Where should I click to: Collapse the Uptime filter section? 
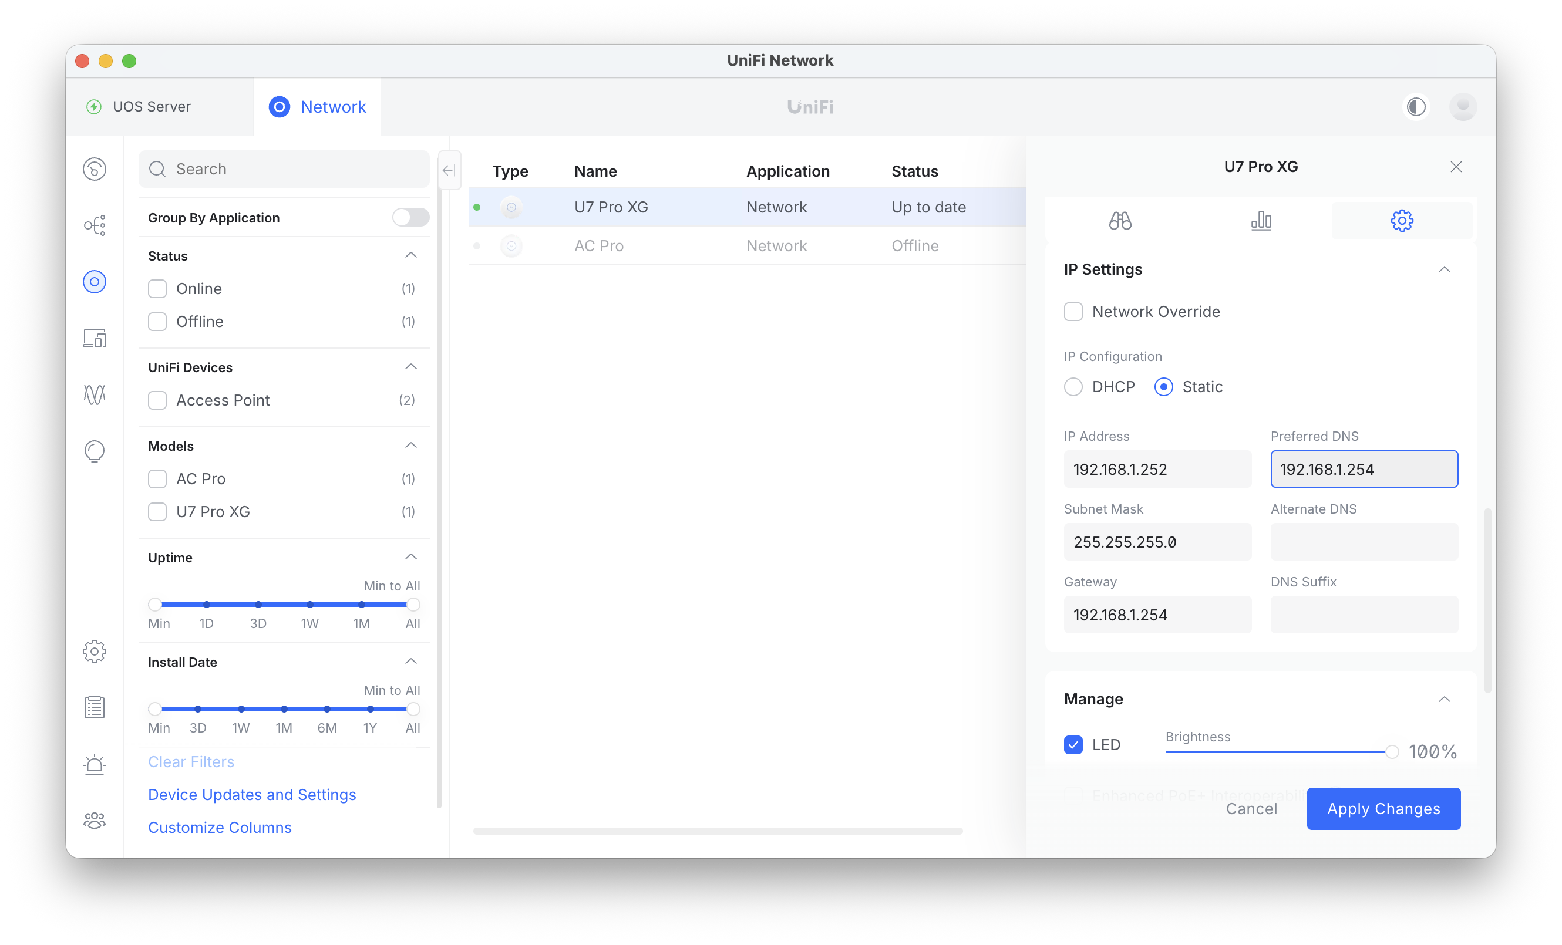[411, 557]
